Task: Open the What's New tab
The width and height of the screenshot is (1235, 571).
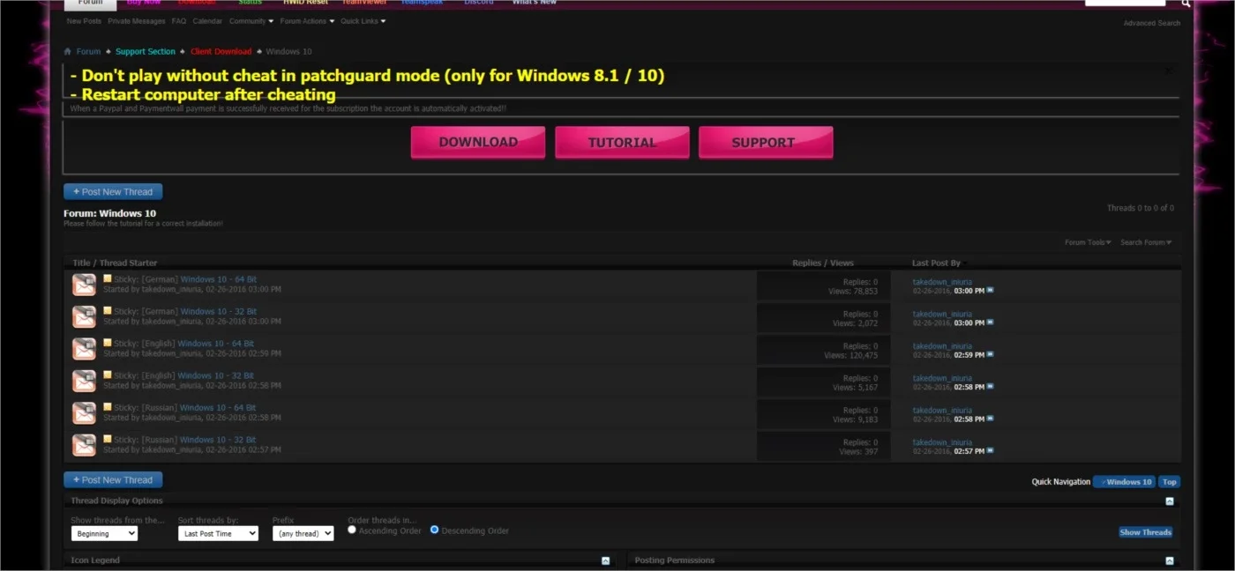Action: (x=535, y=3)
